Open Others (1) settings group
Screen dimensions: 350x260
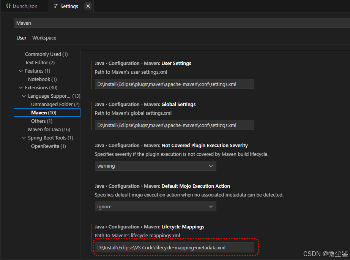(x=42, y=121)
